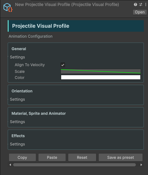
Task: Click the Projectile Visual Profile banner title
Action: [41, 26]
